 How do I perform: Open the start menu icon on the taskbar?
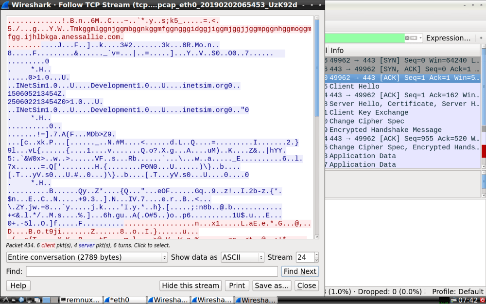pos(4,300)
